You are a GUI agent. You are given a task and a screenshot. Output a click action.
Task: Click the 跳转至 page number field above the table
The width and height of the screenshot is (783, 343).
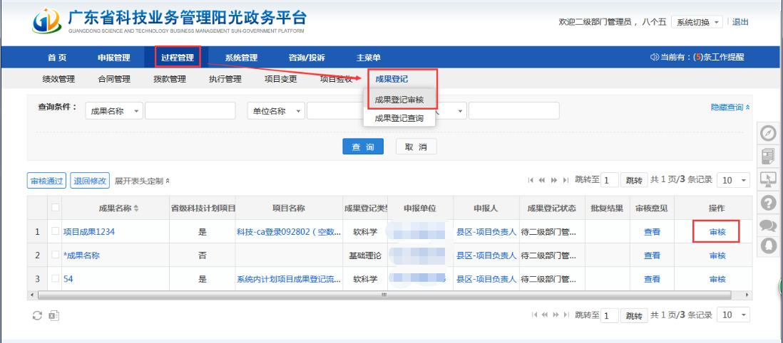pos(609,180)
